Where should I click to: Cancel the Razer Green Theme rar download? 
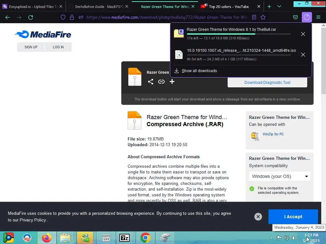(303, 34)
